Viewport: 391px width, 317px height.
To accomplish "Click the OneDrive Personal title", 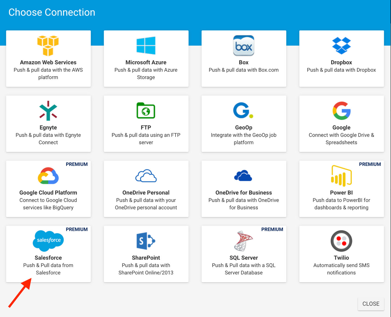I will click(146, 192).
